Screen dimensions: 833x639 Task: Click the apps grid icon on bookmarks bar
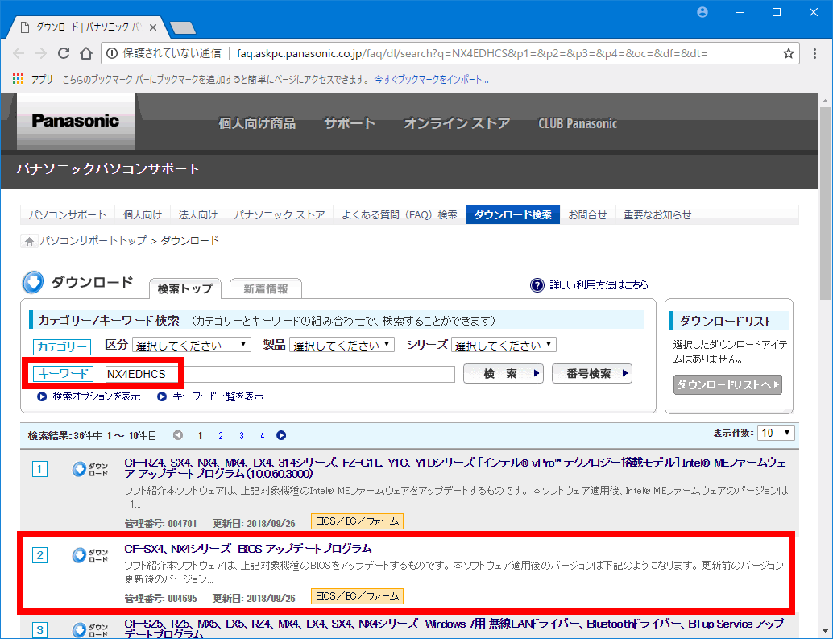18,78
